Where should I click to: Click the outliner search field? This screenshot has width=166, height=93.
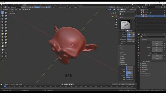(150, 7)
